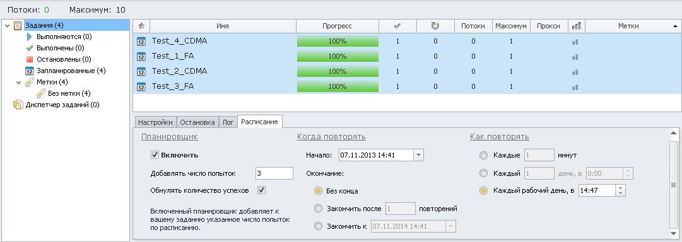Click the blue play icon beside Выполняются
Viewport: 682px width, 242px height.
pyautogui.click(x=30, y=37)
